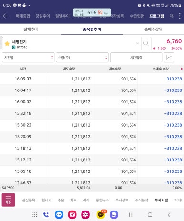Select the 15:32:18 row time

(23, 113)
